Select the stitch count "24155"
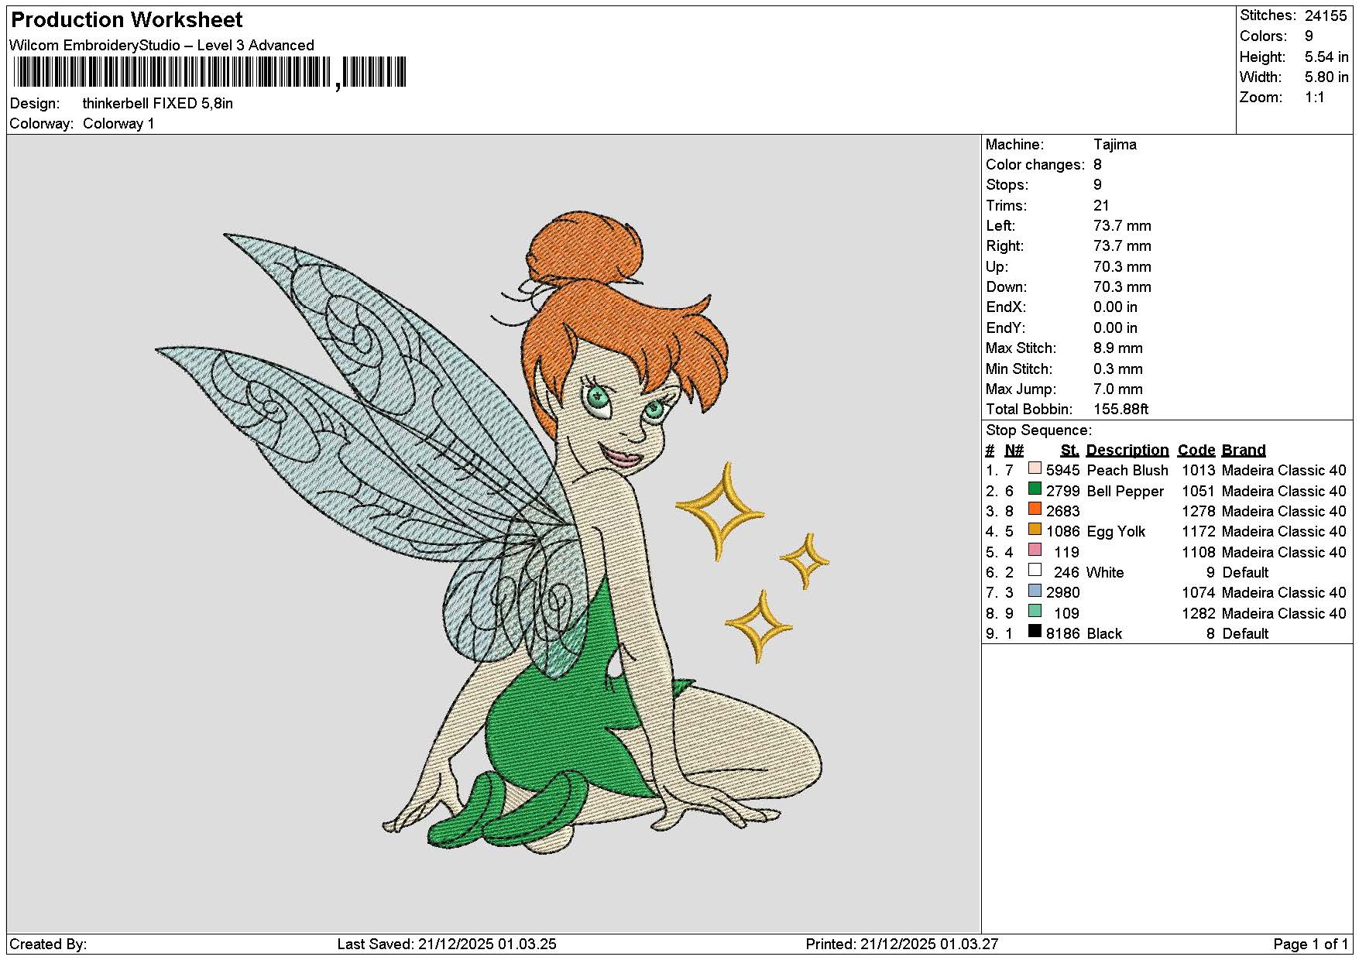 click(1326, 15)
